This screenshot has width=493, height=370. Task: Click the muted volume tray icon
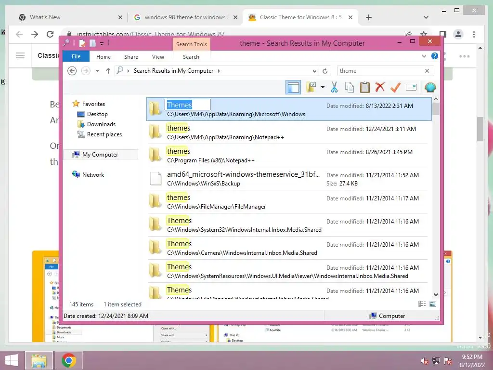pyautogui.click(x=425, y=361)
